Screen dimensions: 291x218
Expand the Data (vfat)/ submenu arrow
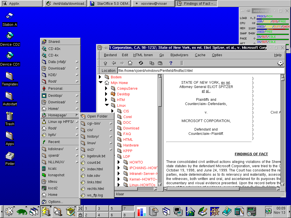click(77, 62)
